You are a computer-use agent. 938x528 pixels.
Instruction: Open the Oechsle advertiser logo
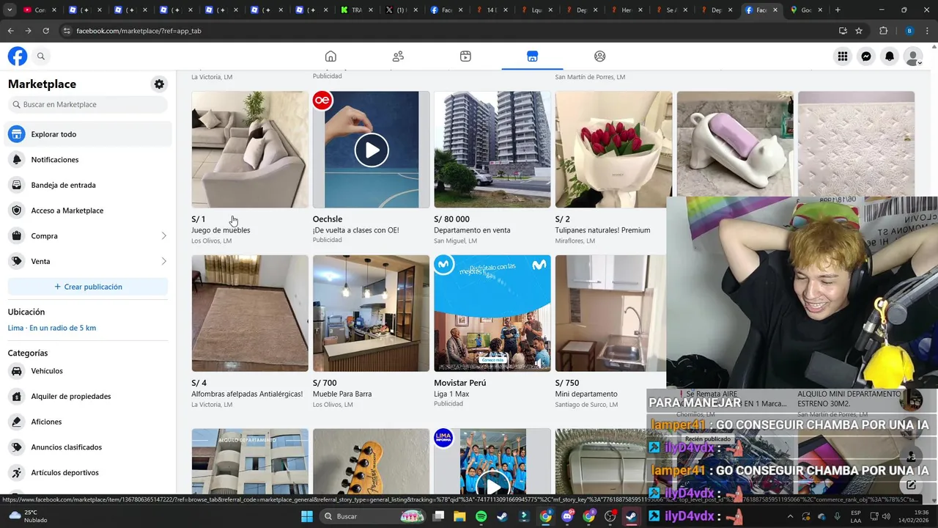click(x=322, y=100)
